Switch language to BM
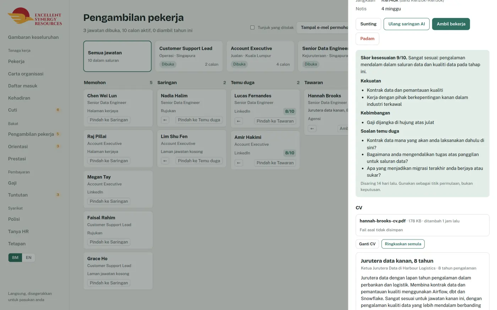The width and height of the screenshot is (497, 310). (15, 258)
